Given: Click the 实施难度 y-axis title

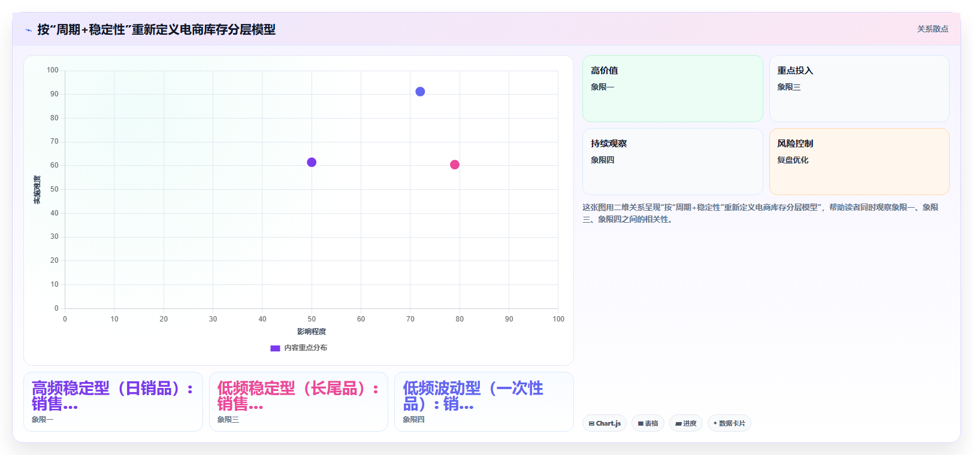Looking at the screenshot, I should tap(37, 190).
